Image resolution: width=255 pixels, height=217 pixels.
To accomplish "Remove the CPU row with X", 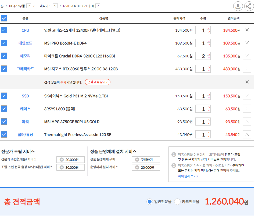I will pyautogui.click(x=247, y=30).
